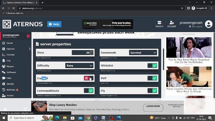Toggle the Whitelist switch

point(152,66)
